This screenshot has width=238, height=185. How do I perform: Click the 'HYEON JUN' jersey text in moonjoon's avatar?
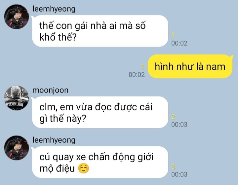15,104
